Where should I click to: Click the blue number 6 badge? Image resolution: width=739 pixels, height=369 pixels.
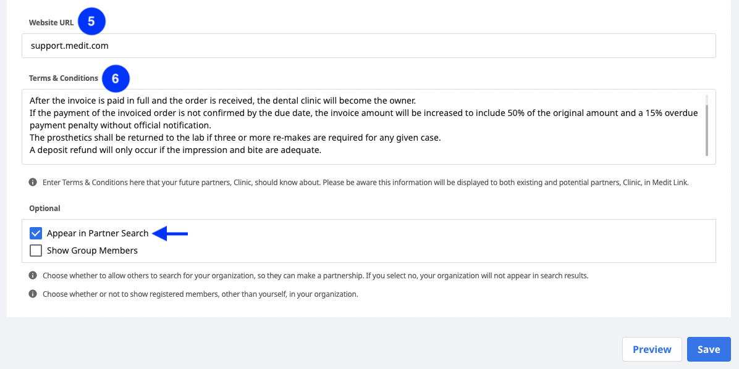115,78
